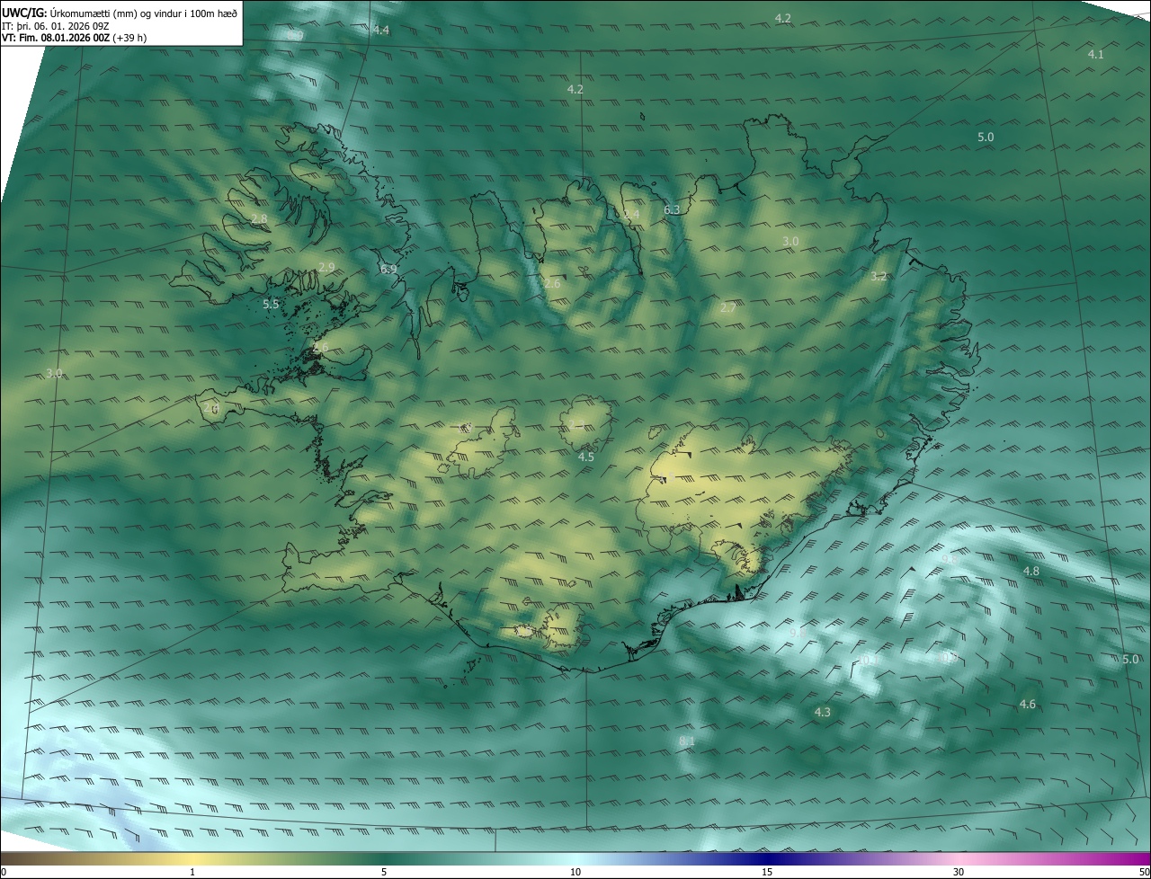Viewport: 1151px width, 879px height.
Task: Click the 4.4 value label
Action: [381, 31]
